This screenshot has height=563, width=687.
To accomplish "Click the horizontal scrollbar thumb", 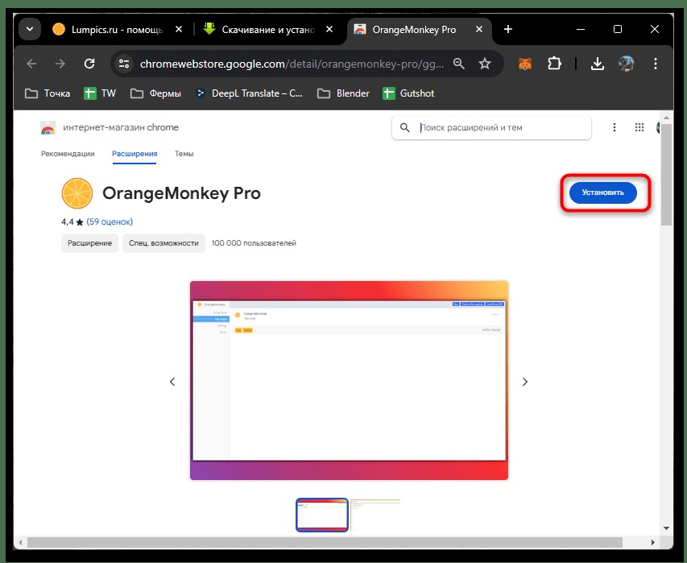I will pos(325,542).
